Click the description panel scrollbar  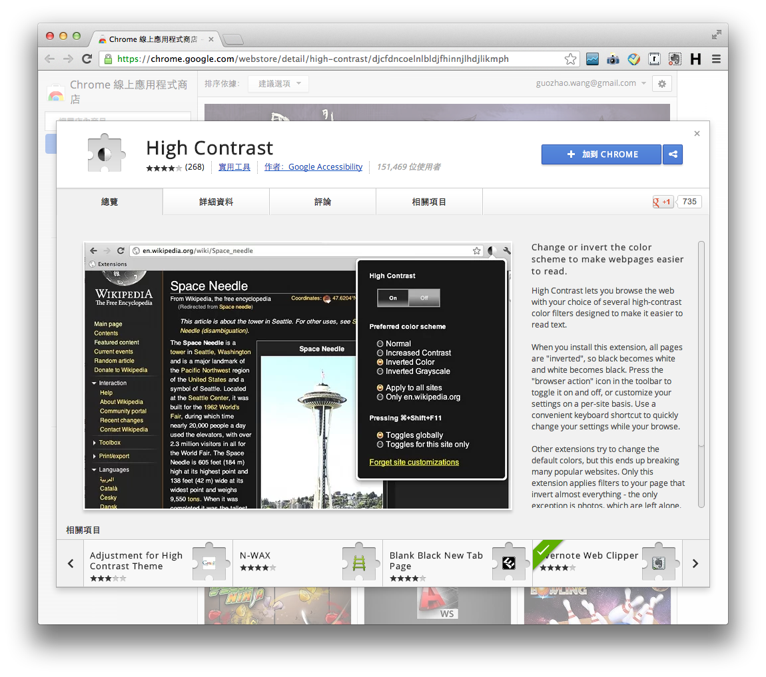tap(701, 344)
